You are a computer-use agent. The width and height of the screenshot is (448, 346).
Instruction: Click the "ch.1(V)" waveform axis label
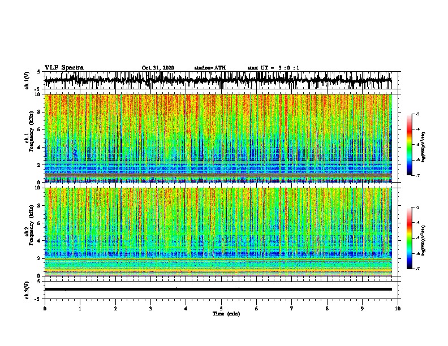click(x=27, y=80)
